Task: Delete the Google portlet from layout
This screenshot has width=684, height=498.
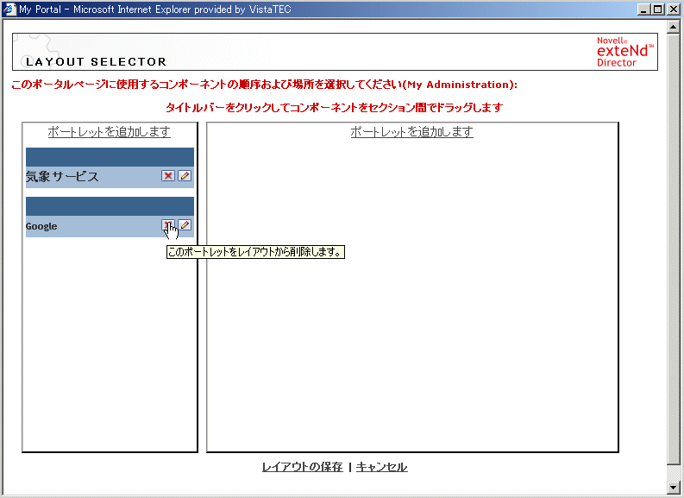Action: tap(168, 225)
